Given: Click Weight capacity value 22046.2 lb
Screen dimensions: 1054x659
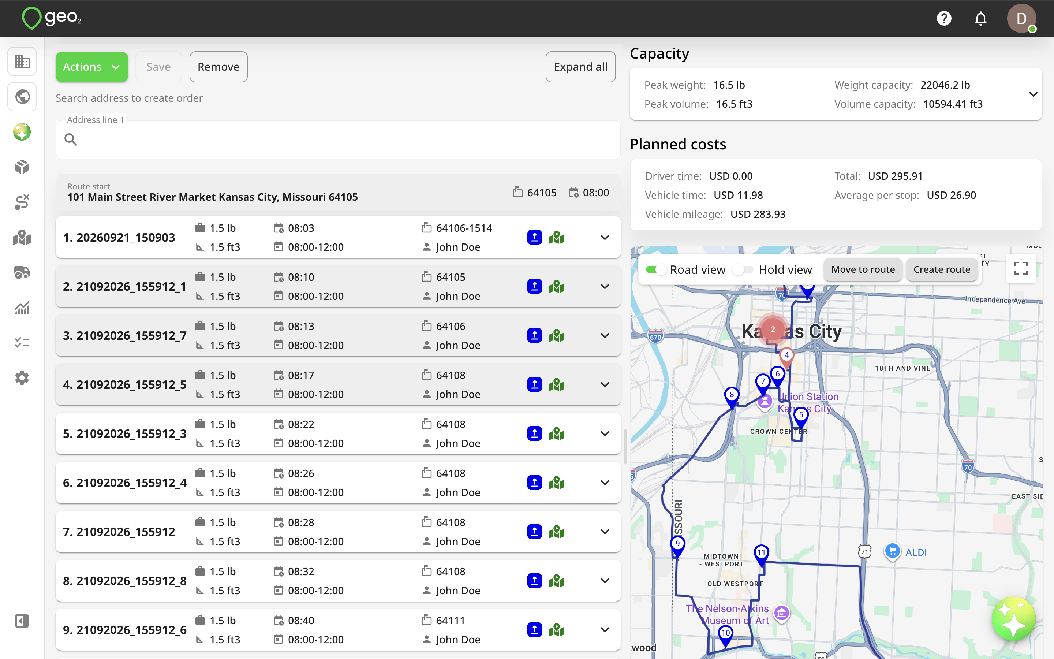Looking at the screenshot, I should 945,85.
